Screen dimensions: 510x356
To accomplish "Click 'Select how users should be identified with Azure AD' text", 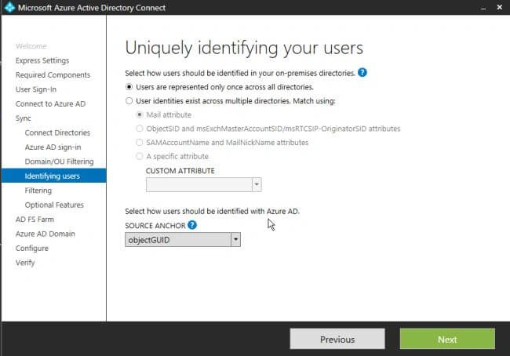I will [x=212, y=211].
